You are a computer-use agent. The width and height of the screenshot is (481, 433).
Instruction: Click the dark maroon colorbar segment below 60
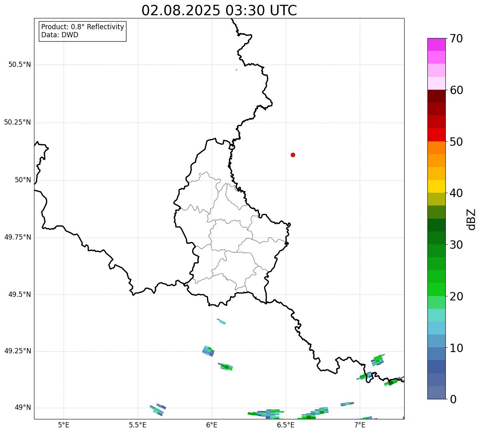pyautogui.click(x=436, y=96)
